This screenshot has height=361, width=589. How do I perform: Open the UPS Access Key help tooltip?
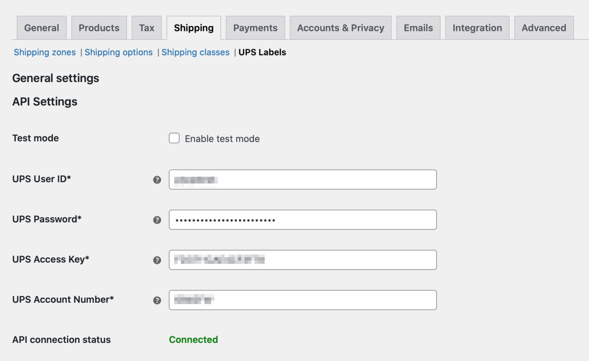click(x=157, y=260)
